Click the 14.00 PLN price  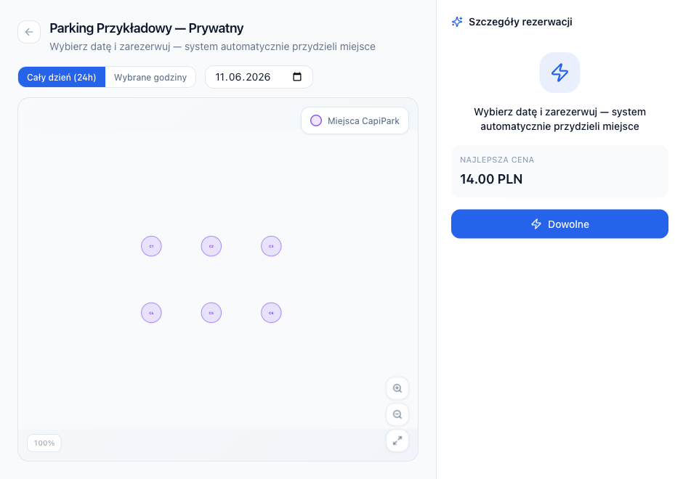click(x=491, y=179)
